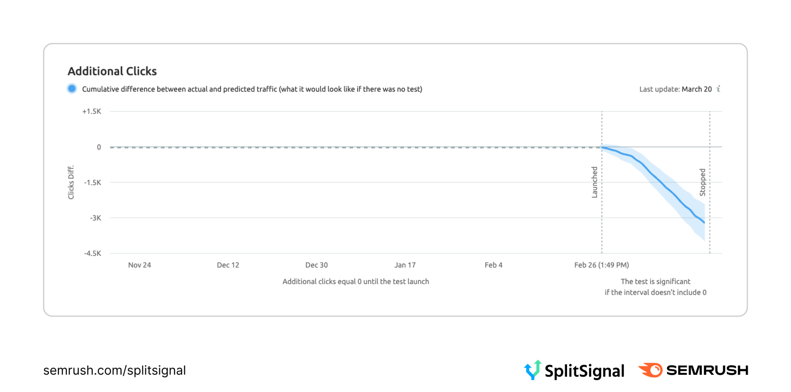Click the info icon beside Last update
This screenshot has height=392, width=791.
pyautogui.click(x=719, y=89)
